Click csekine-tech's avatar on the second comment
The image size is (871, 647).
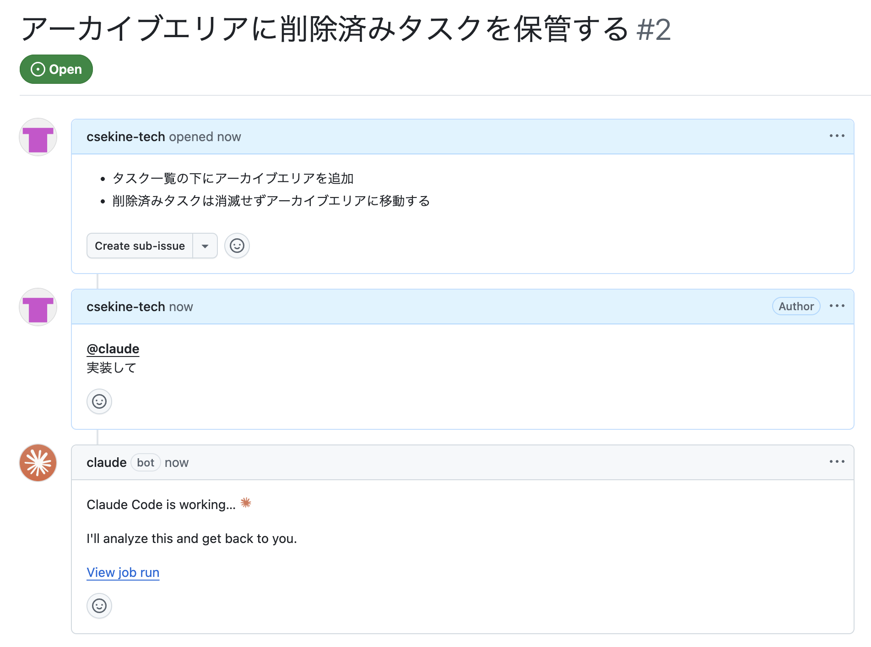coord(38,307)
